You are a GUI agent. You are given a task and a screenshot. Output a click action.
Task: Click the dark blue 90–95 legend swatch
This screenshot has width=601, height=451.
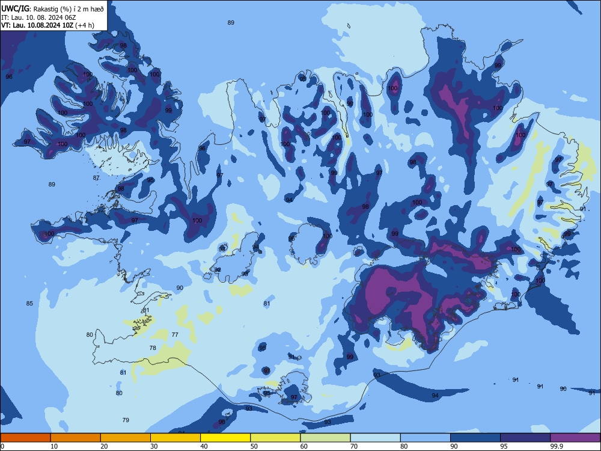(475, 438)
